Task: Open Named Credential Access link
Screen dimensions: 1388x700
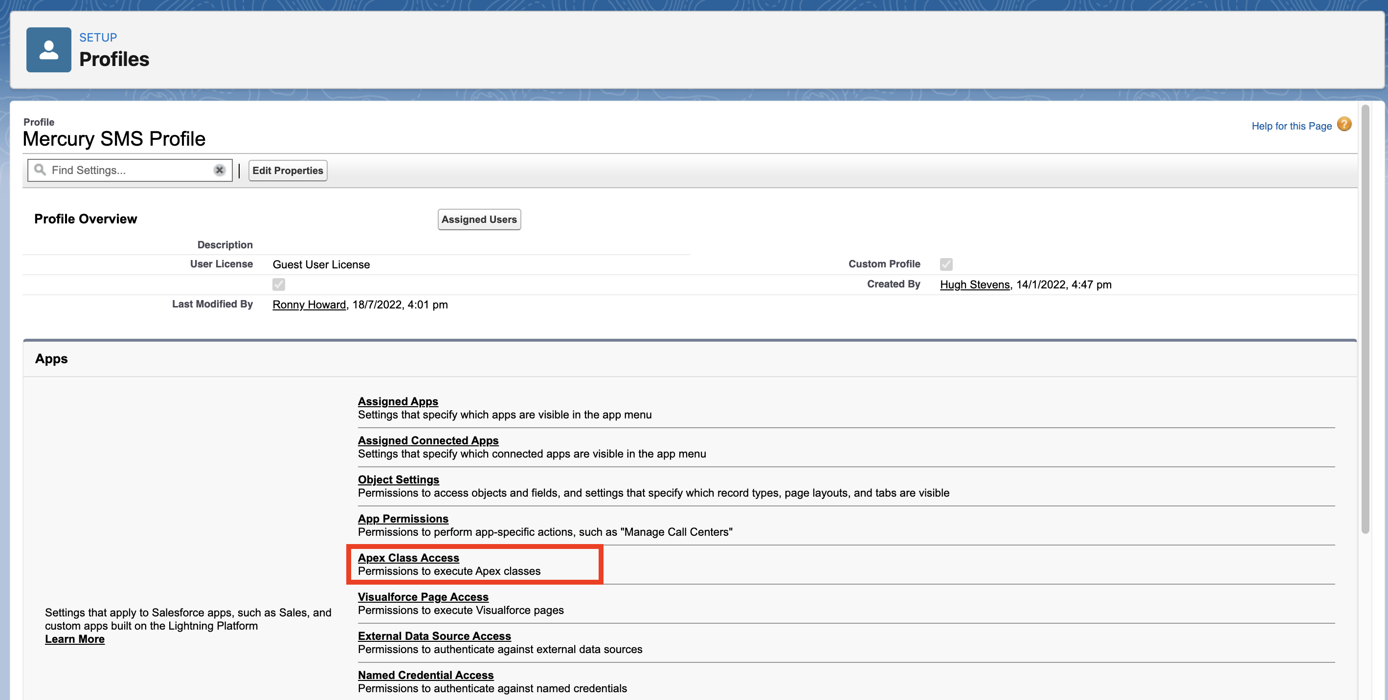Action: click(x=425, y=675)
